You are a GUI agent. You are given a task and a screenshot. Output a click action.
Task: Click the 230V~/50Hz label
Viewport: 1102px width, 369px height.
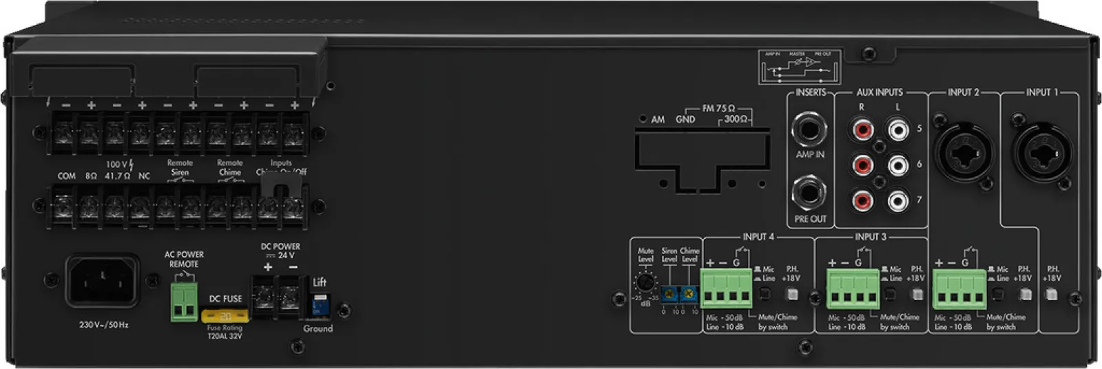pos(103,325)
